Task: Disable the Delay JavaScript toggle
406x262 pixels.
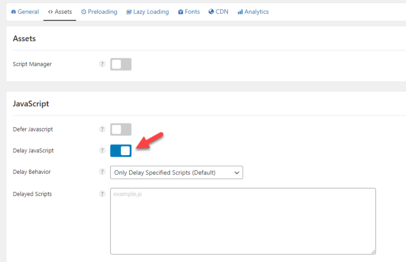Action: tap(121, 151)
